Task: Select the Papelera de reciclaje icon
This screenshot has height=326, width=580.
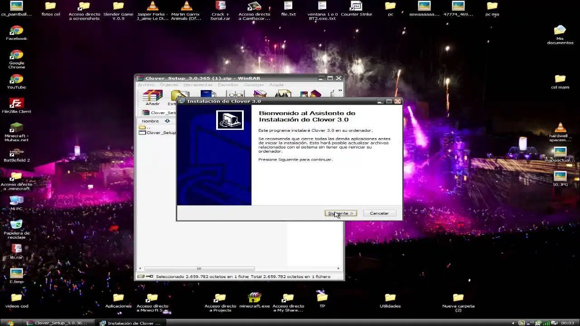Action: click(17, 225)
